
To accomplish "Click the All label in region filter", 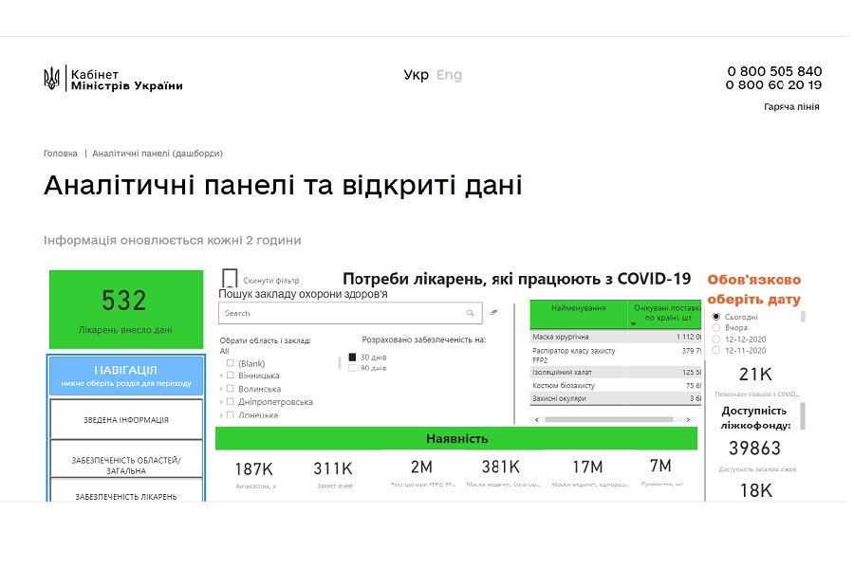I will pyautogui.click(x=224, y=351).
